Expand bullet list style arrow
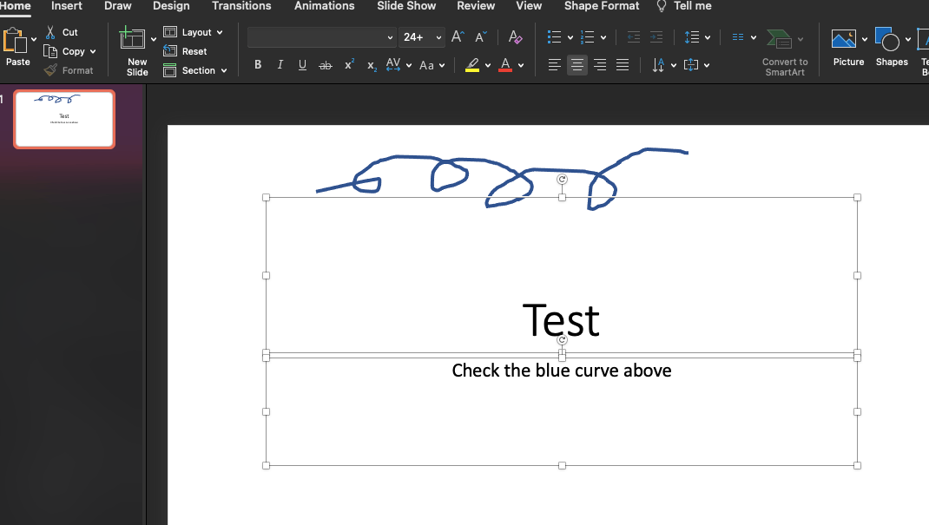 pos(570,37)
